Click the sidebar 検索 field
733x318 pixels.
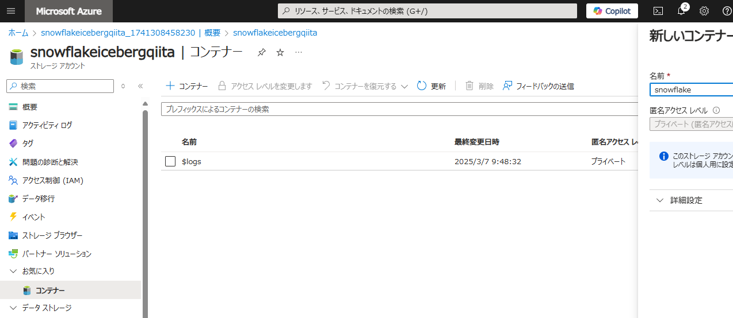60,86
